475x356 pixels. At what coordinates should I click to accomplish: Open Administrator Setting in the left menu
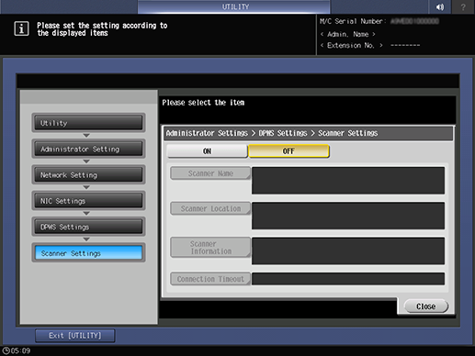(88, 149)
